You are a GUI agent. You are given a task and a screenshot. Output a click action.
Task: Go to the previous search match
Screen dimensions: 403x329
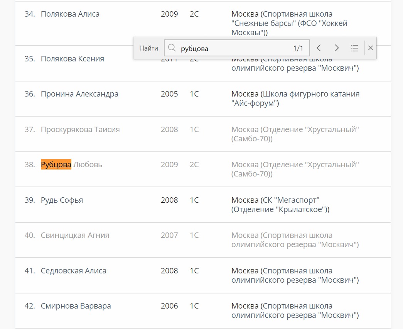point(319,48)
